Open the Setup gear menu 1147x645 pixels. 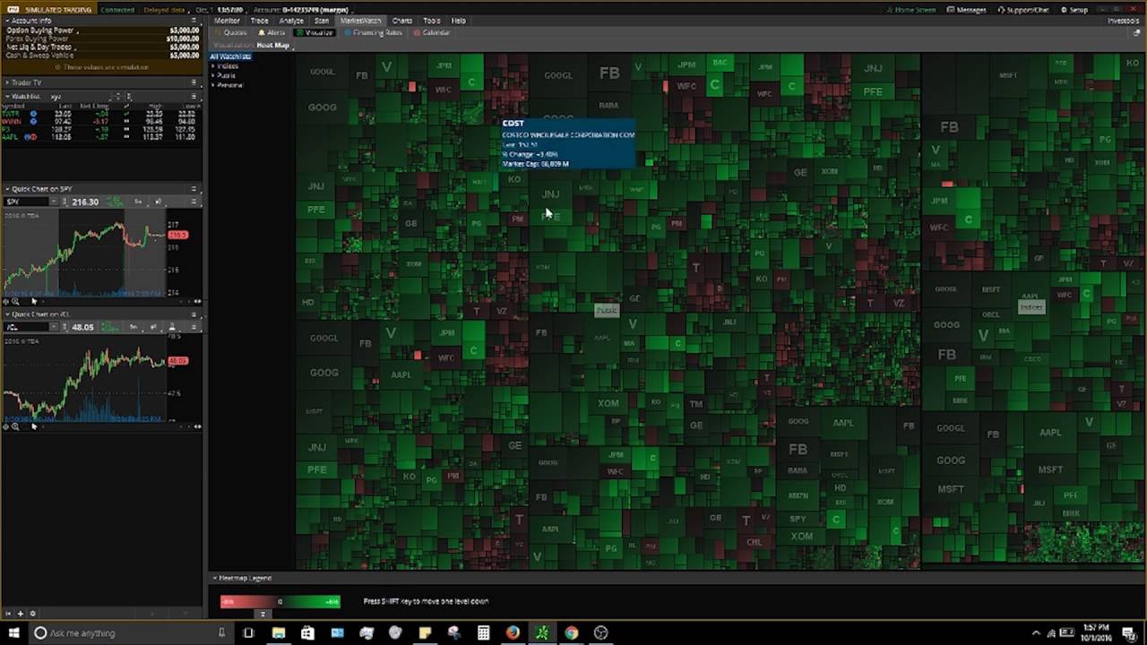[1074, 10]
